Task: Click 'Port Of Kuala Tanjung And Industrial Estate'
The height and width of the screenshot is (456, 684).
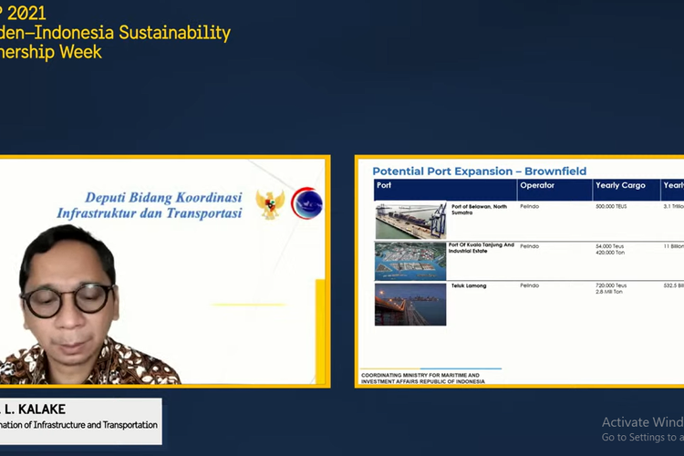Action: pyautogui.click(x=482, y=248)
